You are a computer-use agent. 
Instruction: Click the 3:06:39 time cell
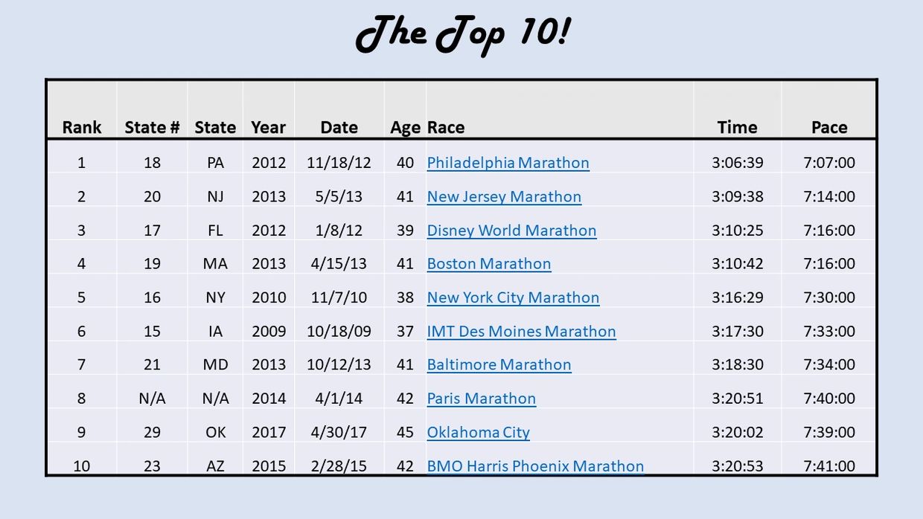(x=737, y=163)
